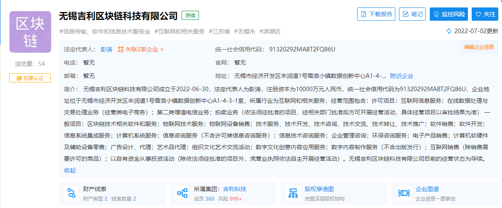This screenshot has width=502, height=208.
Task: Click the 线索数量 2 clue count
Action: point(124,199)
